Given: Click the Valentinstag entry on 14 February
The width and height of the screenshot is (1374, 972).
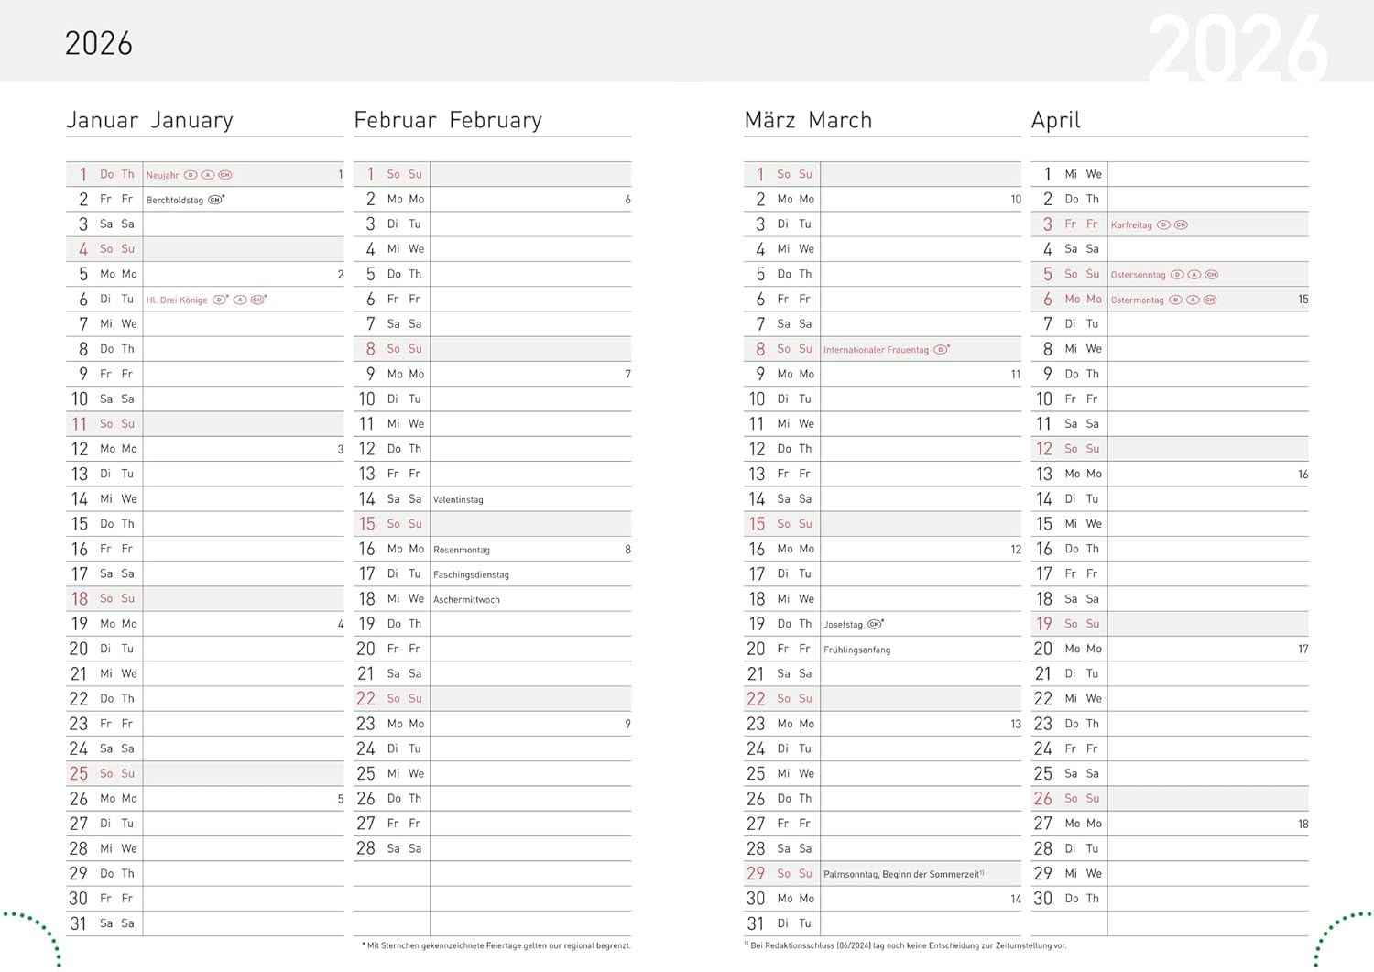Looking at the screenshot, I should (458, 500).
